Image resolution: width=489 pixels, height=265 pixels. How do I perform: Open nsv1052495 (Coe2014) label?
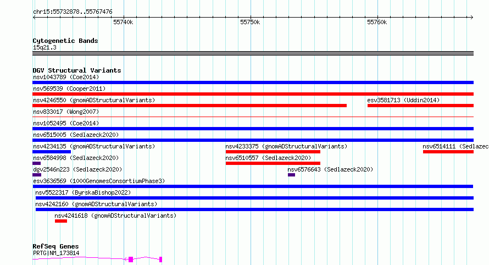(66, 123)
